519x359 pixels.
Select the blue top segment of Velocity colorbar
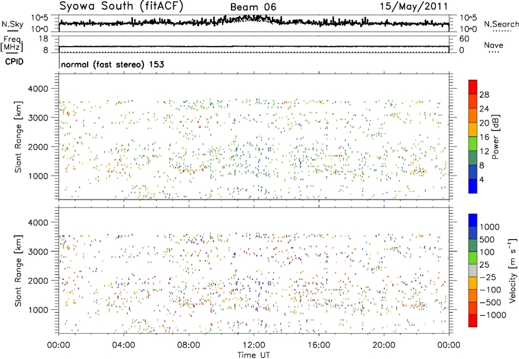(x=473, y=220)
